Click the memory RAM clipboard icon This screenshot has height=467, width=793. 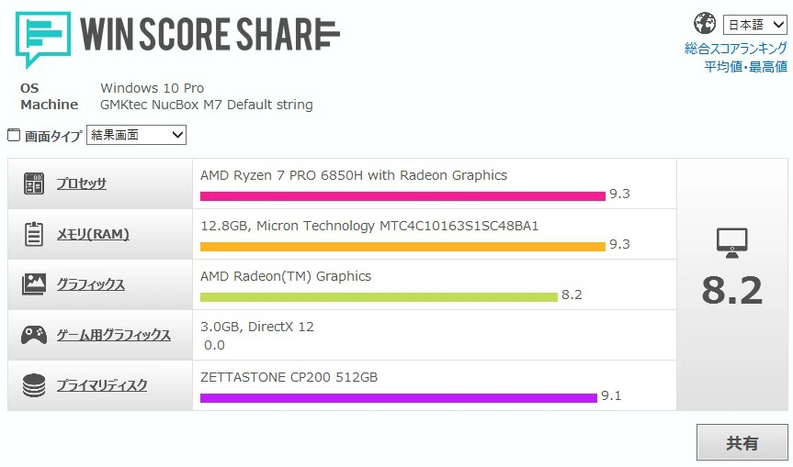tap(34, 235)
